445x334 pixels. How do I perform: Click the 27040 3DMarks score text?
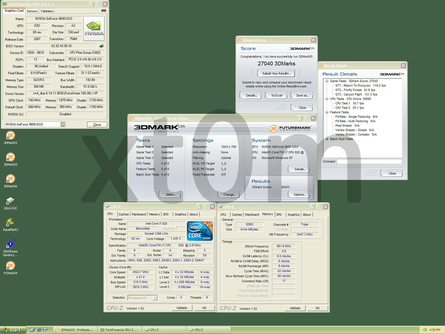click(x=276, y=64)
